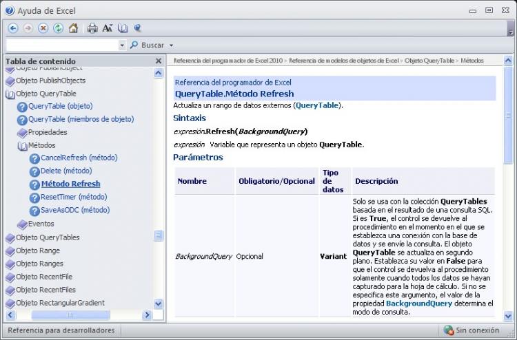Screen dimensions: 517x340
Task: Expand Objeto Ranges in contents
Action: coord(39,264)
